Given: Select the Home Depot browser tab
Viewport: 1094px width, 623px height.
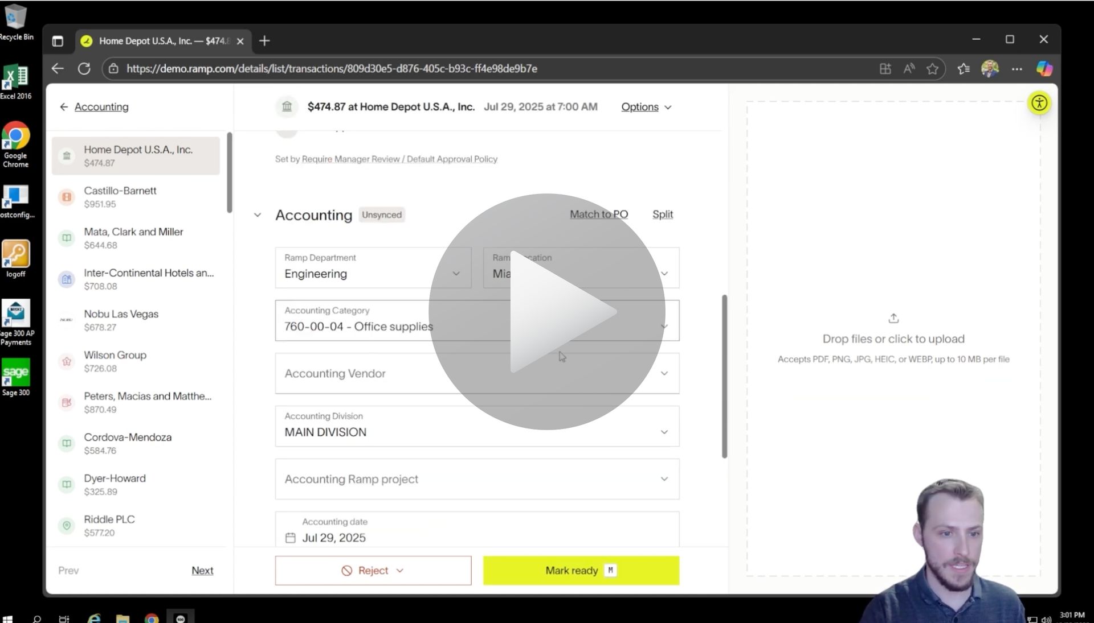Looking at the screenshot, I should pyautogui.click(x=162, y=41).
